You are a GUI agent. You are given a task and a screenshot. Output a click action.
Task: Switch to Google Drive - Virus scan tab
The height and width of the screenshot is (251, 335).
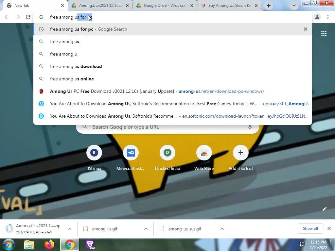[165, 6]
